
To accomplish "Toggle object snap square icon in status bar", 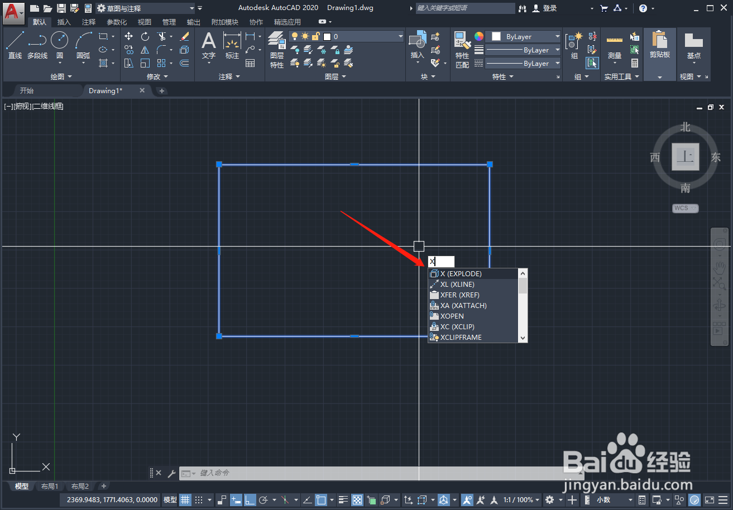I will tap(321, 500).
